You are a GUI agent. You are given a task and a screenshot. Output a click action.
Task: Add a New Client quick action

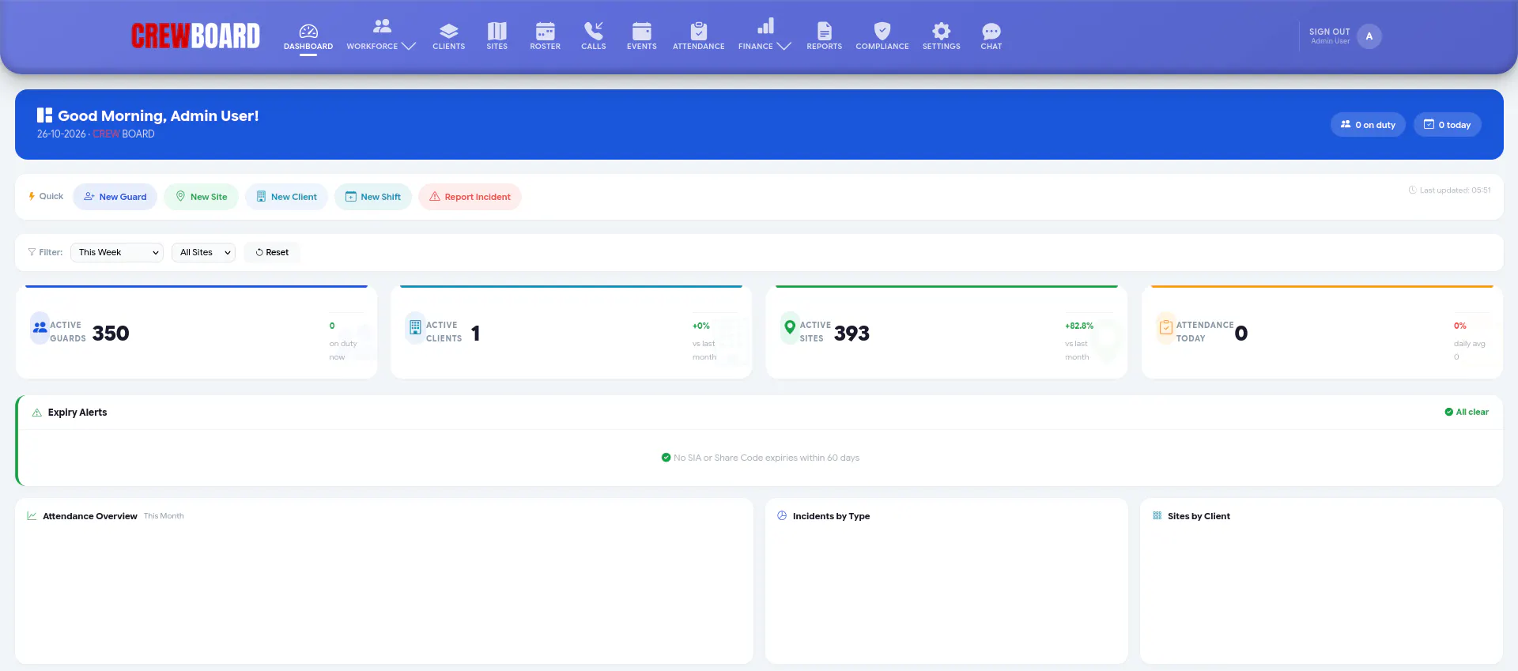pyautogui.click(x=286, y=197)
